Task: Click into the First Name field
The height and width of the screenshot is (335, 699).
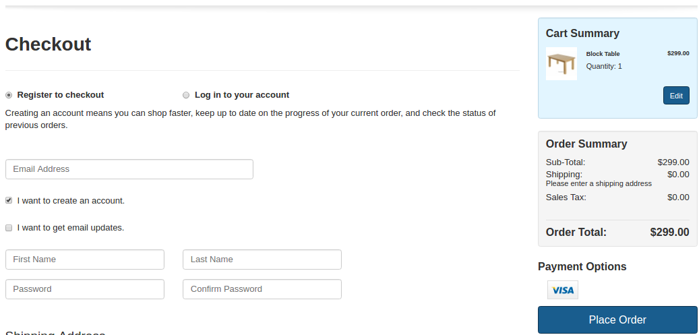Action: pyautogui.click(x=85, y=259)
